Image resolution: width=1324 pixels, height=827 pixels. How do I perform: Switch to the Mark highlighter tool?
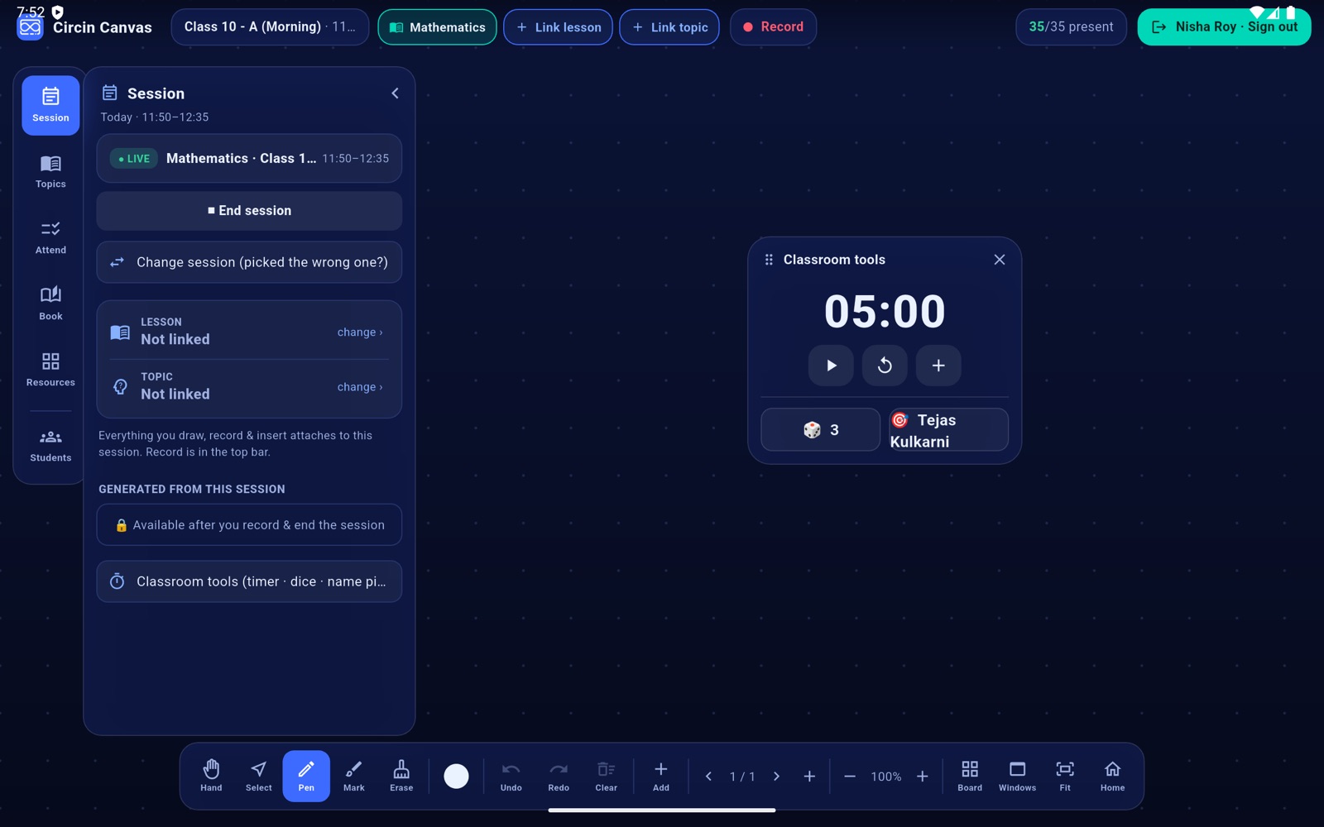coord(354,776)
